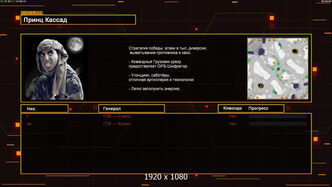Click the ГЛА — Стелс general entry
The image size is (332, 187).
[x=117, y=116]
